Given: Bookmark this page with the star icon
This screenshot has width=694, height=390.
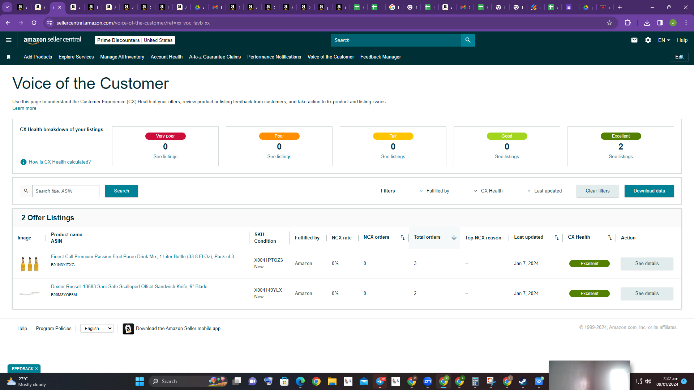Looking at the screenshot, I should pyautogui.click(x=609, y=23).
